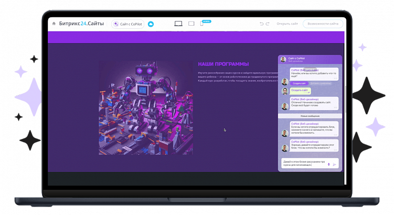Open the Битрикс24.Сайты logo link
The height and width of the screenshot is (215, 394).
point(81,24)
